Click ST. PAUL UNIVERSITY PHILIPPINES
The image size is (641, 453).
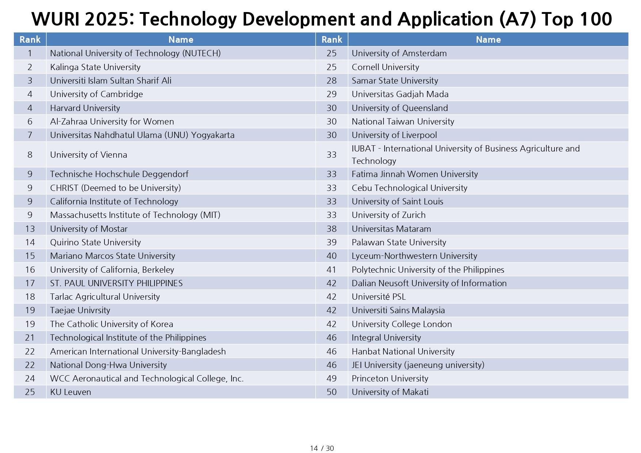tap(116, 283)
